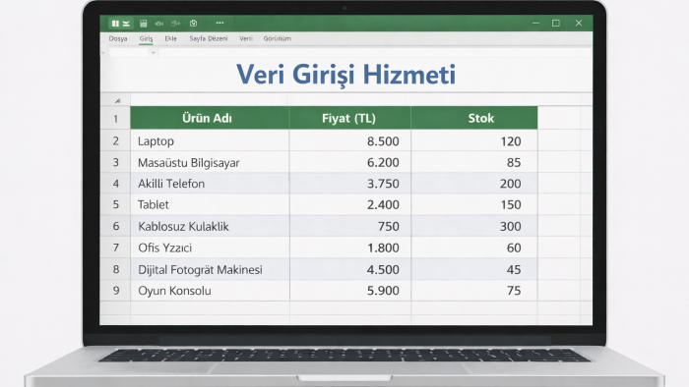
Task: Select the stock cell 85
Action: pyautogui.click(x=474, y=162)
